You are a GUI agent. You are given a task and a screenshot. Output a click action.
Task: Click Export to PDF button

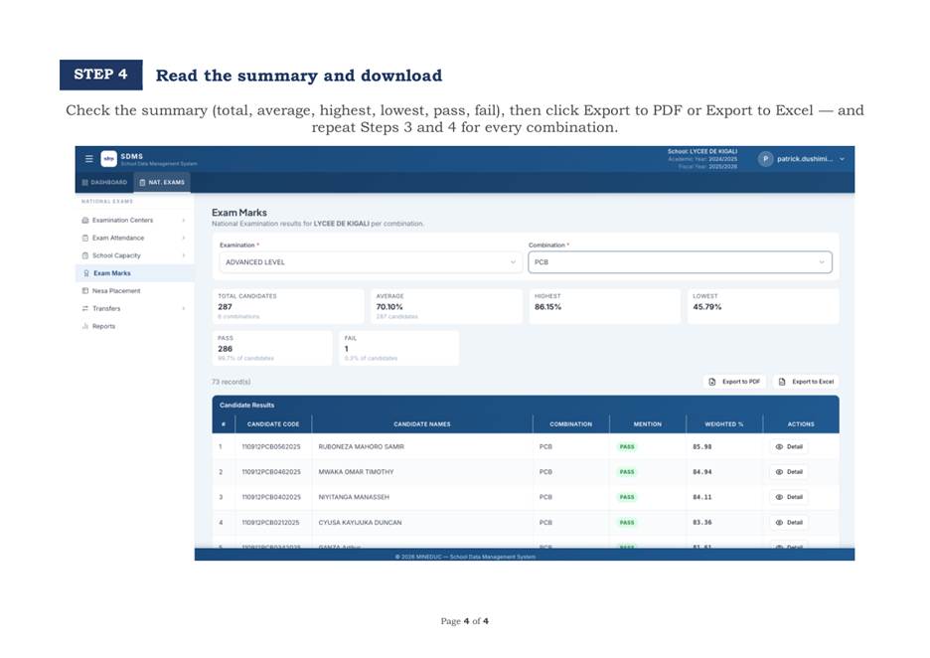coord(735,382)
